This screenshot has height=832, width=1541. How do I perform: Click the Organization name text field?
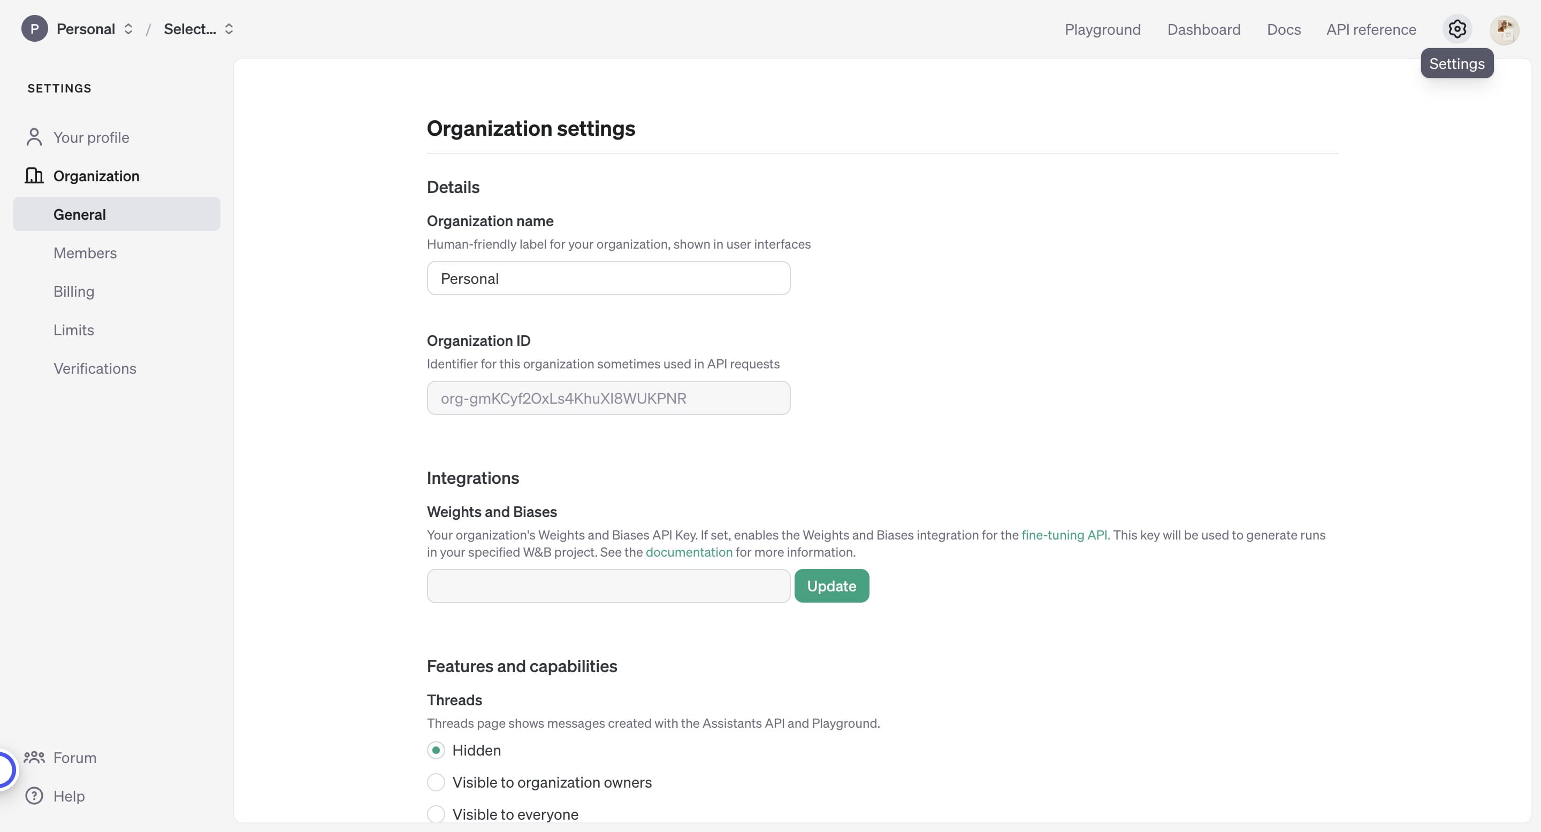(608, 278)
